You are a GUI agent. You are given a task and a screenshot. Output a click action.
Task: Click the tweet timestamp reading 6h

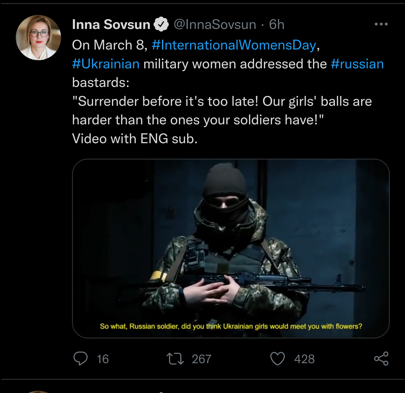click(x=276, y=24)
